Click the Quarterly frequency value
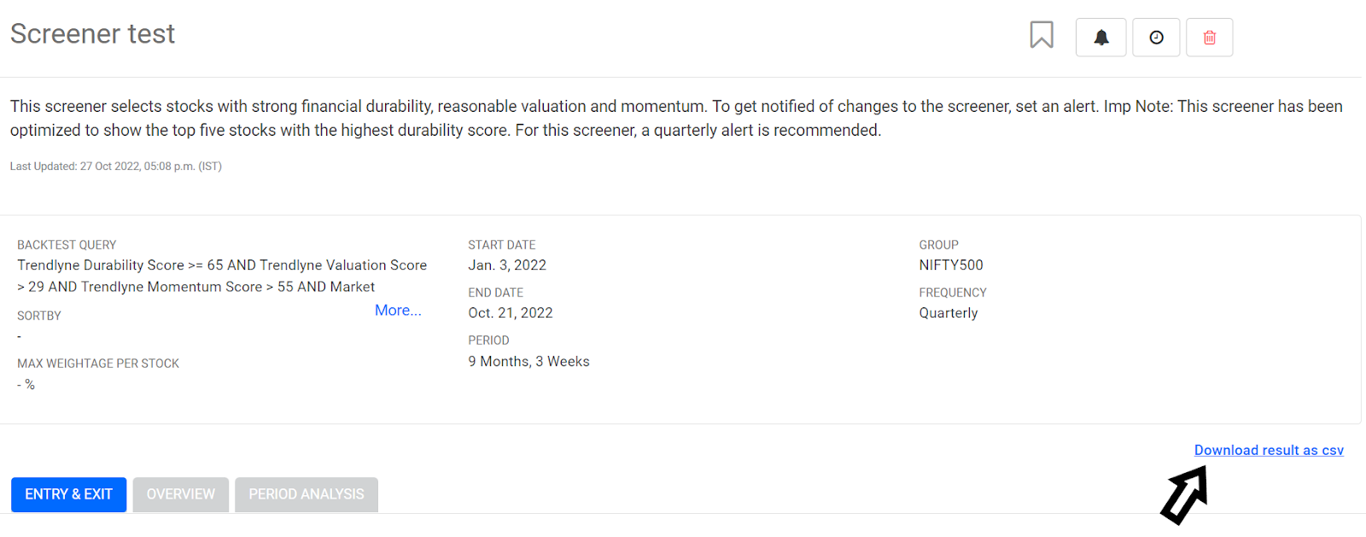The height and width of the screenshot is (537, 1366). click(x=949, y=312)
